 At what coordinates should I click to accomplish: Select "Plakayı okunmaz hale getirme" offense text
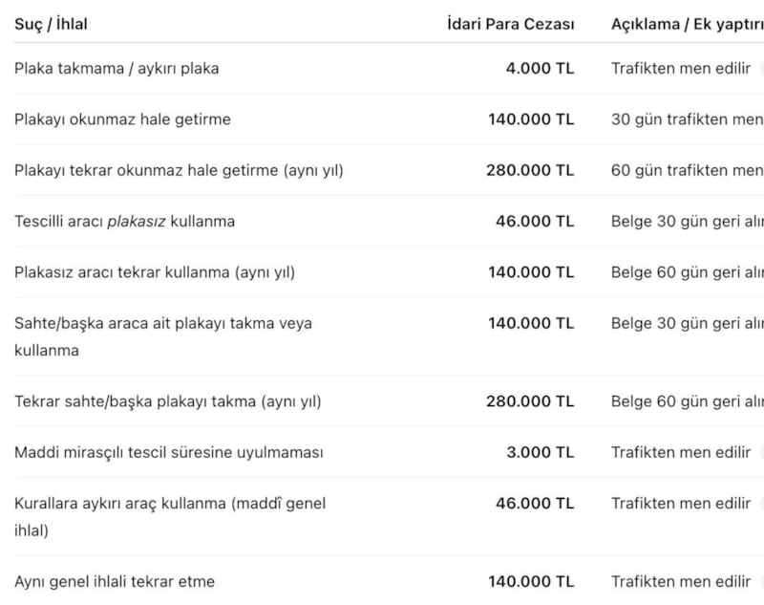point(122,119)
